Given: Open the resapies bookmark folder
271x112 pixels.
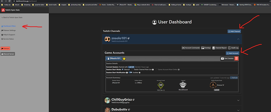Looking at the screenshot, I should [62, 5].
